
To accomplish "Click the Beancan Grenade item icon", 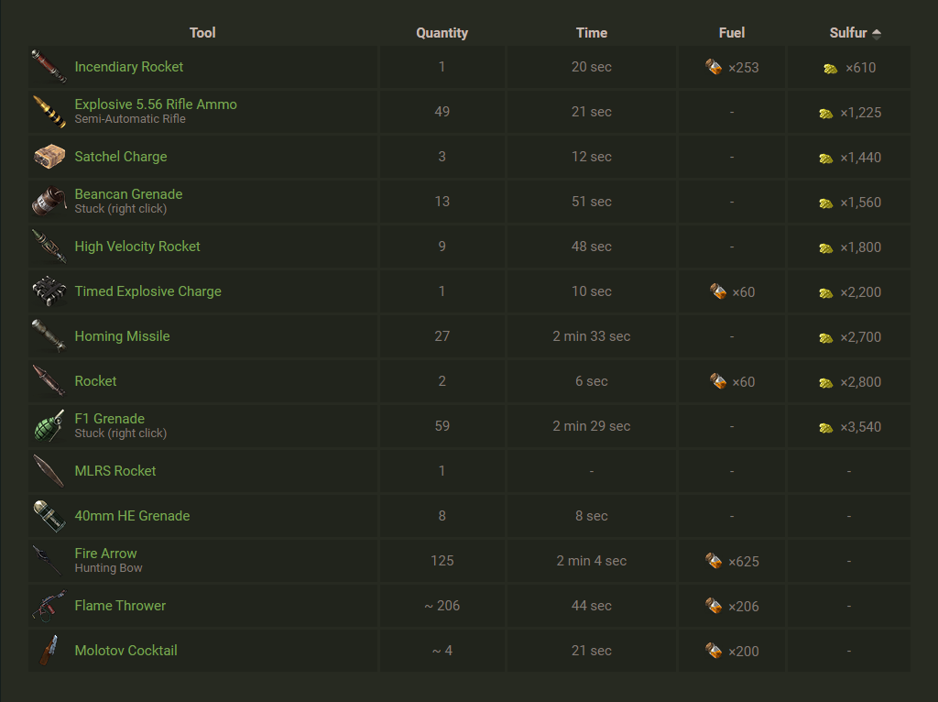I will click(49, 202).
